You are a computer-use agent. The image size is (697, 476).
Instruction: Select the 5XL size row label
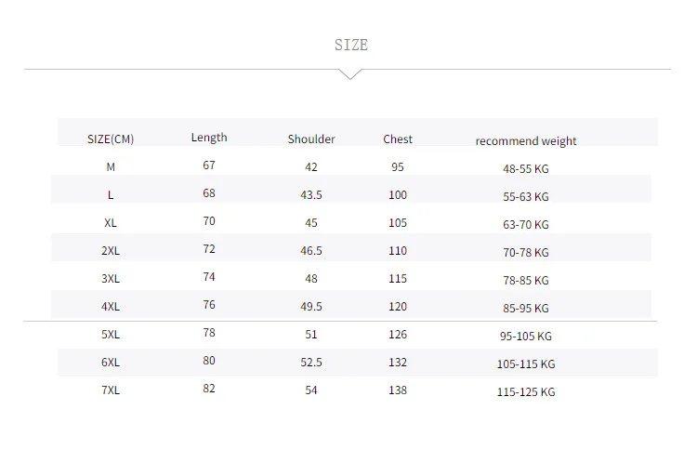111,335
